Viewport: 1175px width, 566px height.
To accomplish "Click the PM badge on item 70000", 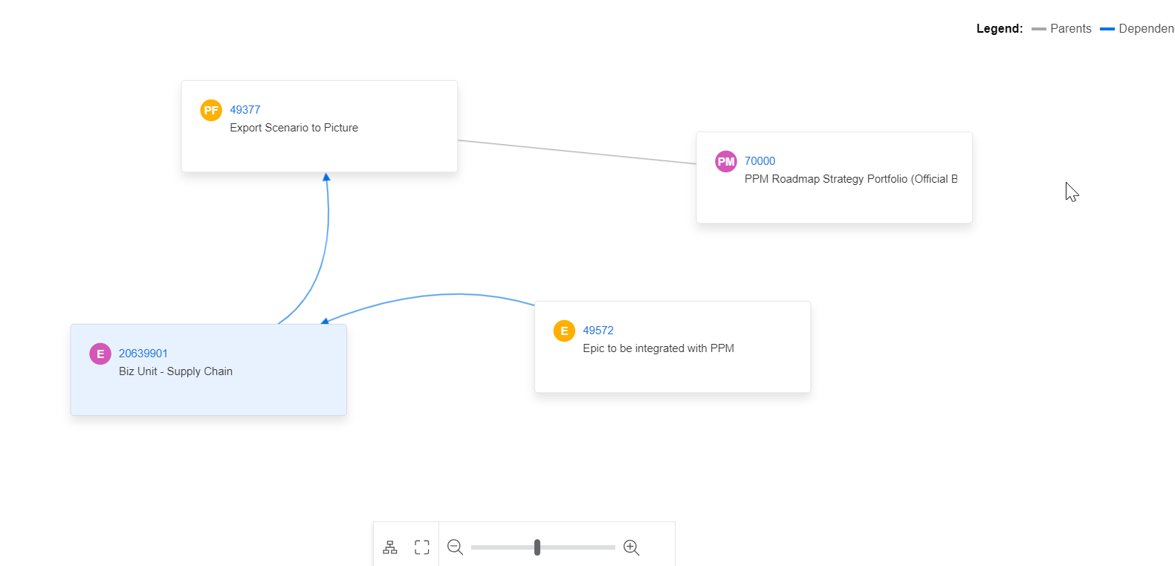I will [725, 161].
